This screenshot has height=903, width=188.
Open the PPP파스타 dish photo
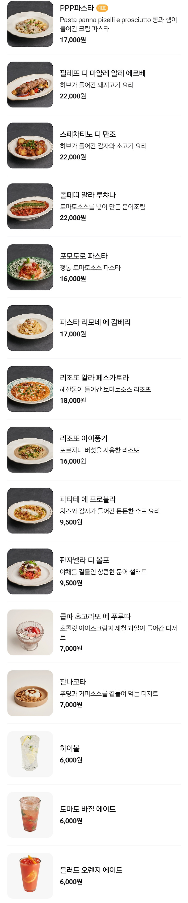[30, 24]
